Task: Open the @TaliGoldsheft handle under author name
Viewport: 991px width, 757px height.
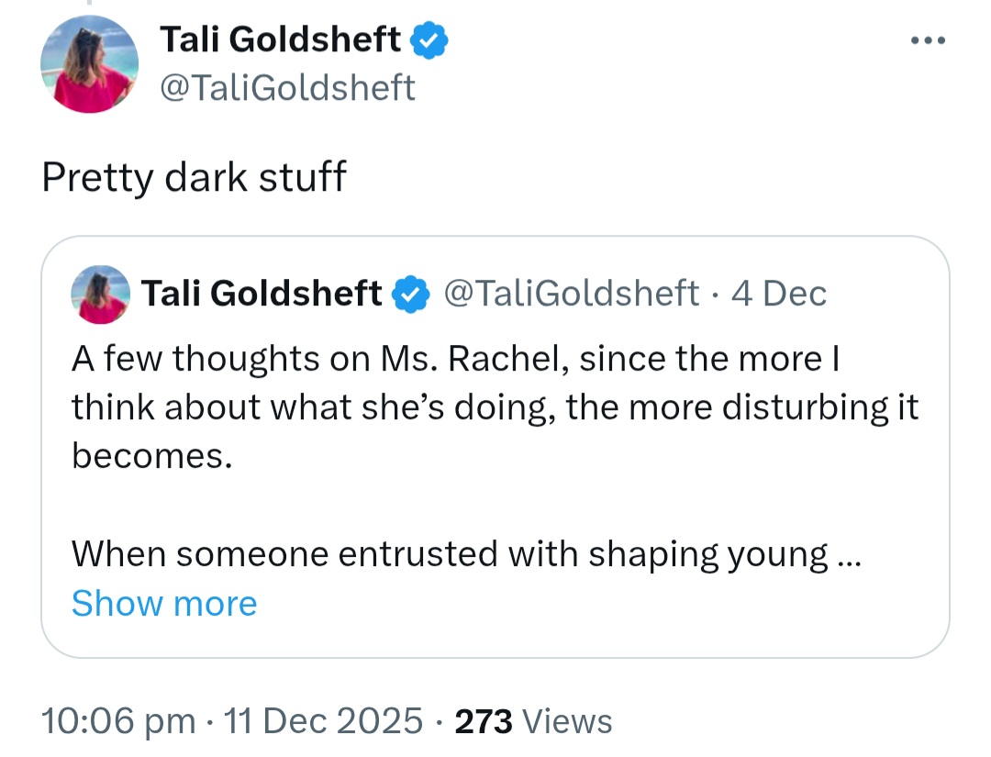Action: [x=287, y=87]
